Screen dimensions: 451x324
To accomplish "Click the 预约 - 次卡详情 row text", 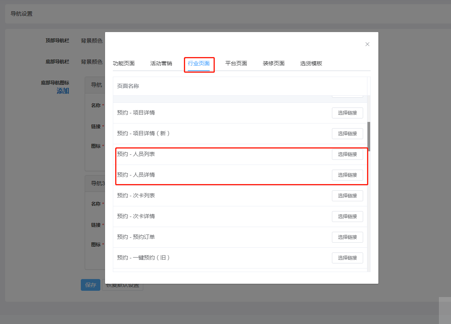I will point(136,216).
